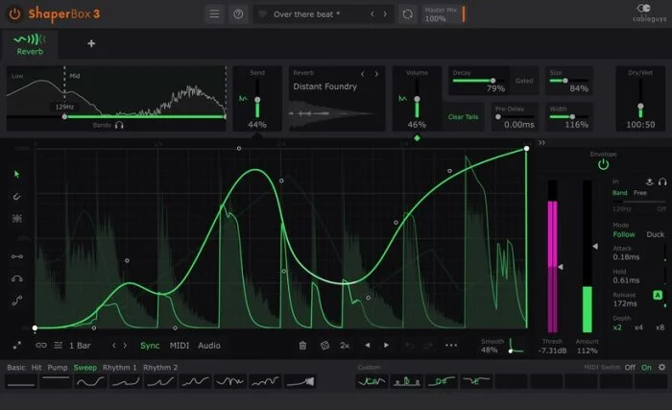Expand the editor with fullscreen arrows icon
Viewport: 672px width, 410px height.
(17, 346)
